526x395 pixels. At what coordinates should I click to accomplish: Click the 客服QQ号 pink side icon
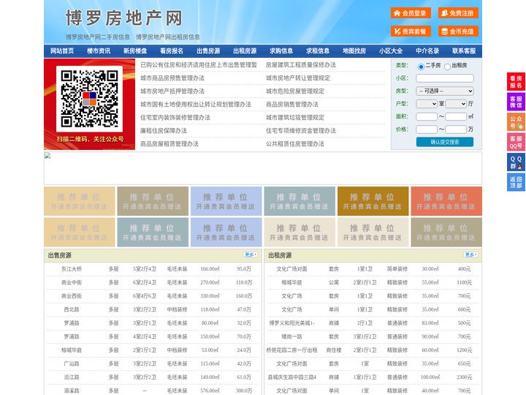(516, 142)
